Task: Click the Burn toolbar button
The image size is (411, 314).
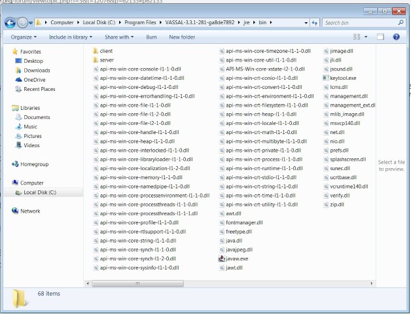Action: (151, 37)
